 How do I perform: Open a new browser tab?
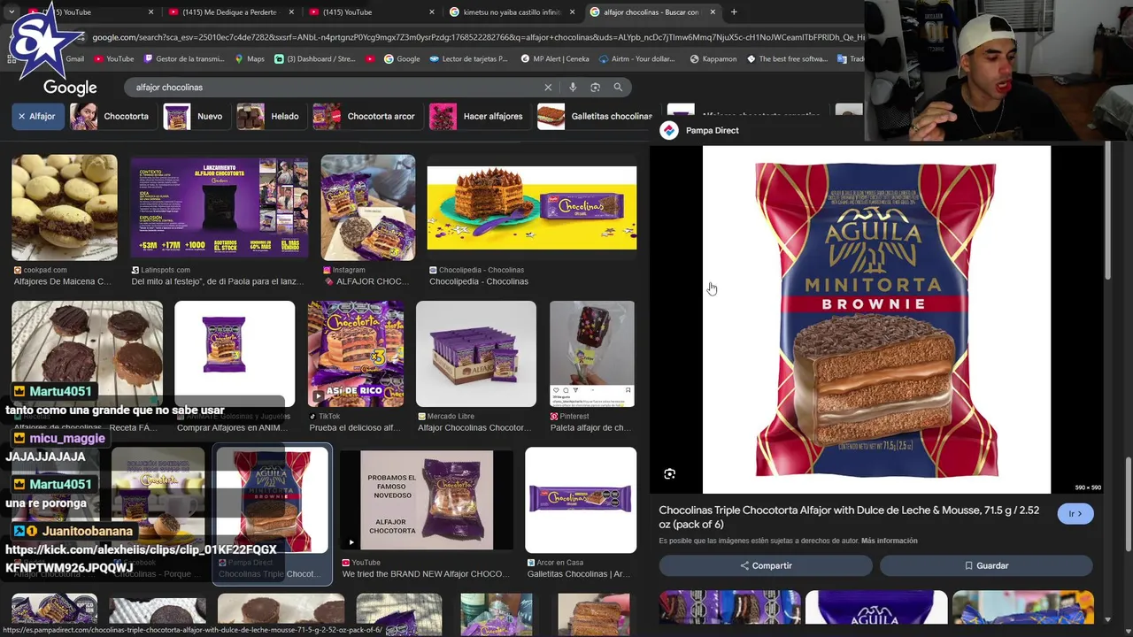734,12
